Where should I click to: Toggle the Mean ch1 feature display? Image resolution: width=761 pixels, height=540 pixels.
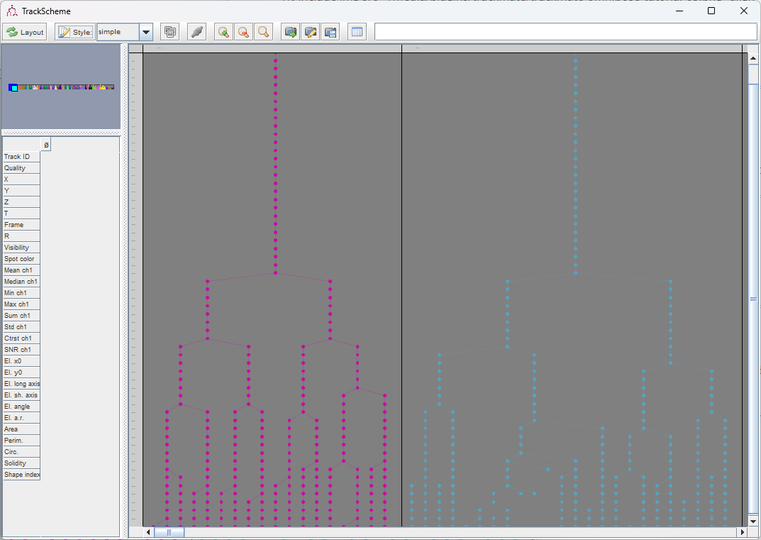coord(18,270)
